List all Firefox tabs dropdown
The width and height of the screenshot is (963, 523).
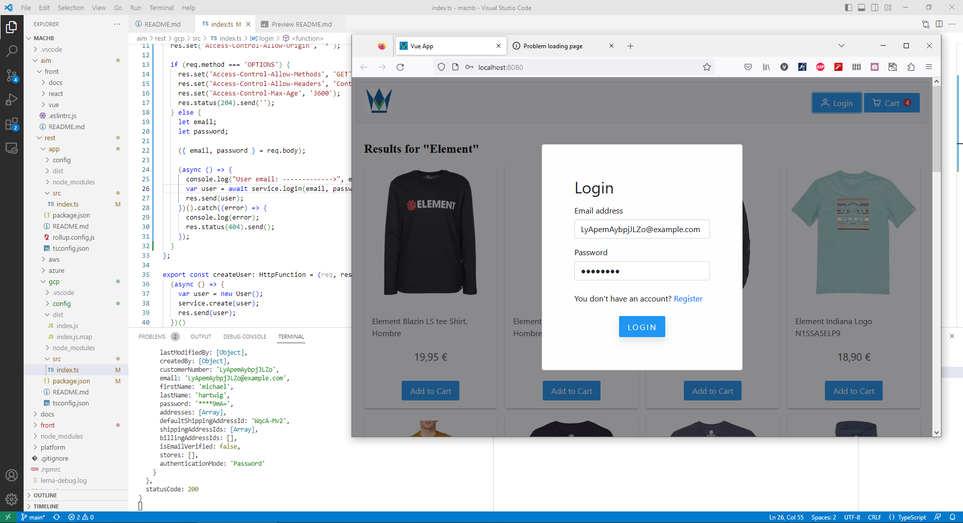[841, 46]
